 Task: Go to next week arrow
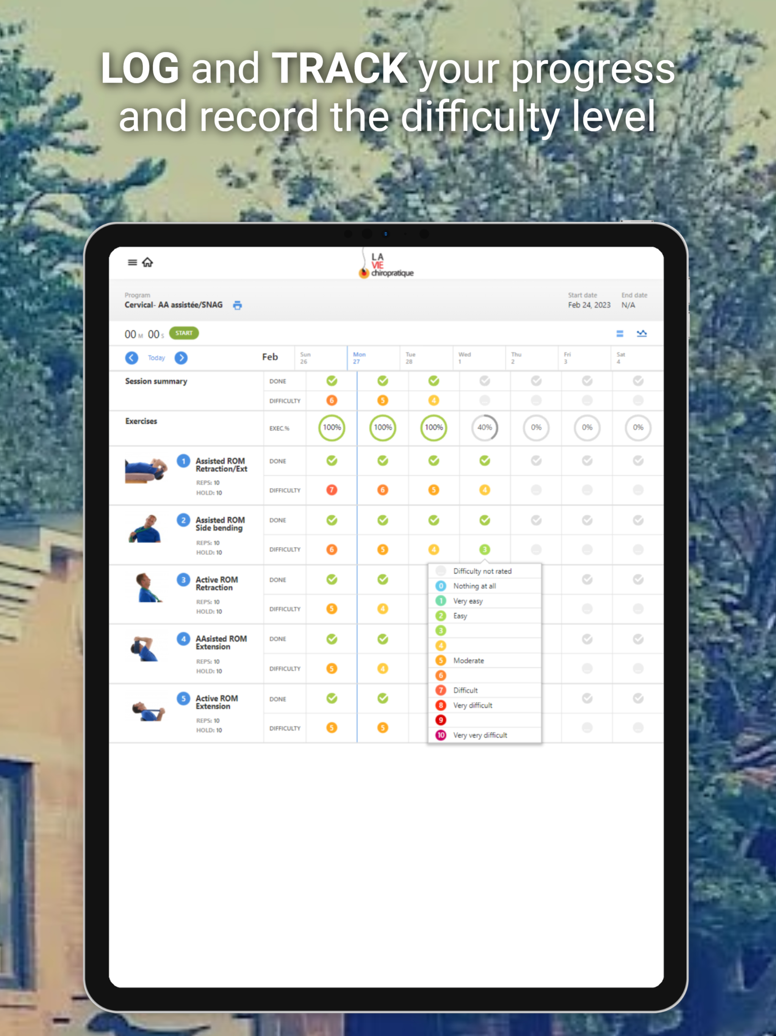(x=181, y=358)
